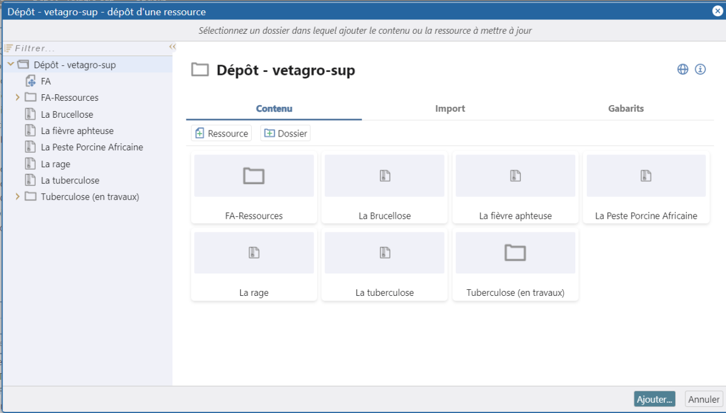Click the folder icon in the main title
This screenshot has width=726, height=413.
tap(200, 70)
